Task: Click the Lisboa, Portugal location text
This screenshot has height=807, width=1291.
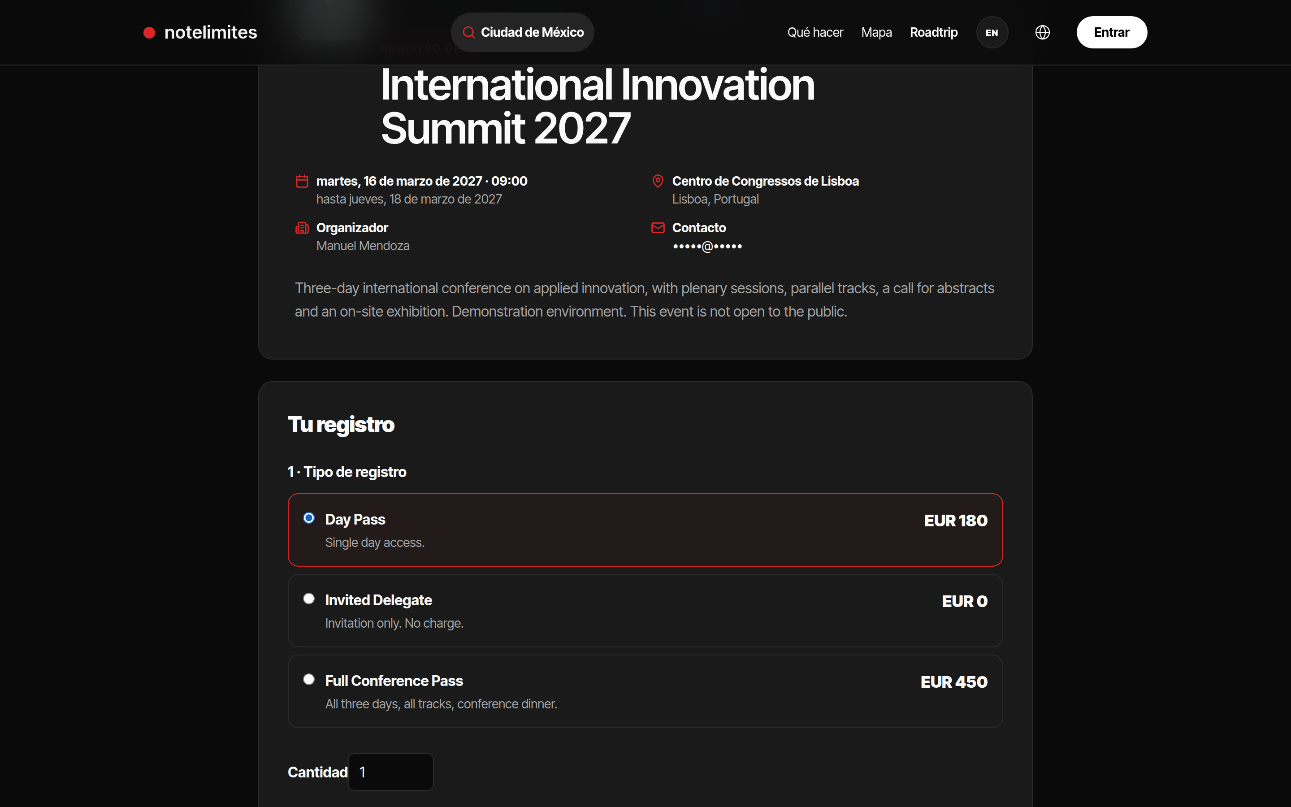Action: [x=715, y=199]
